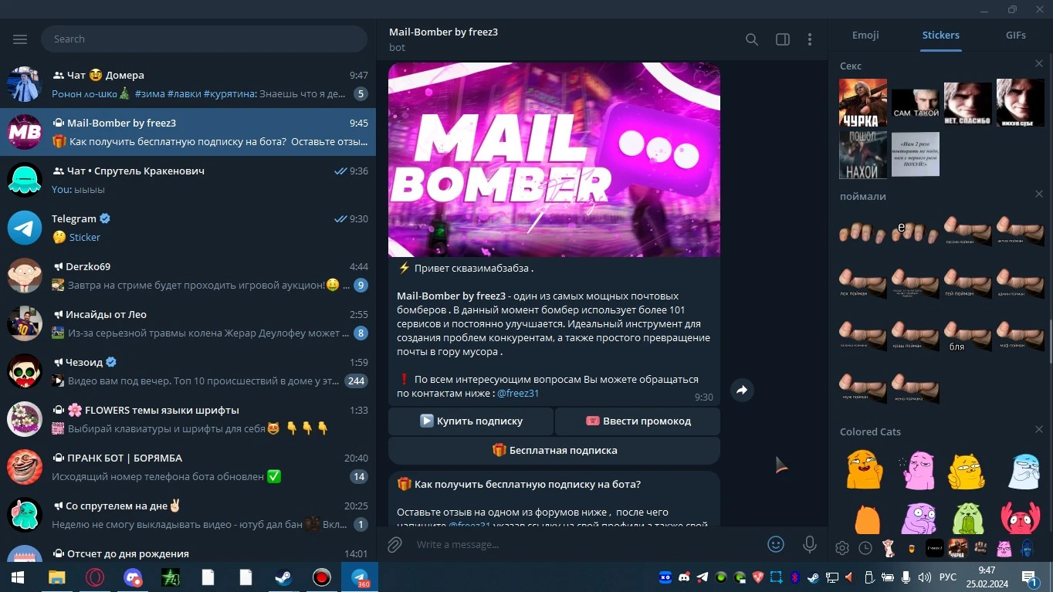Open the hamburger main menu

20,39
